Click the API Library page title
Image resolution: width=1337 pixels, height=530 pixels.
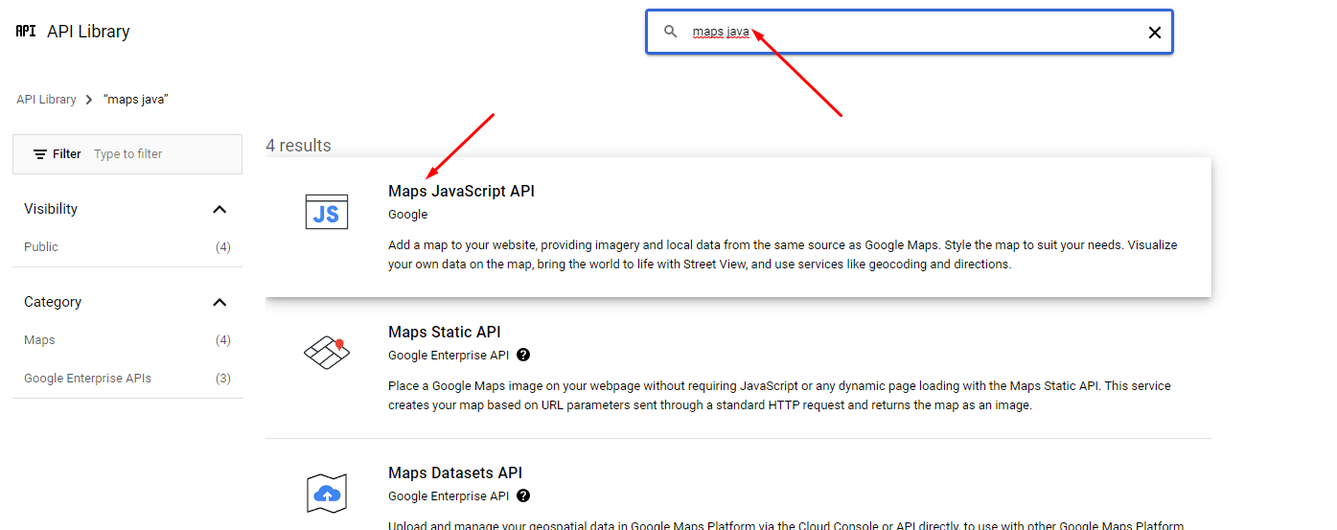88,31
